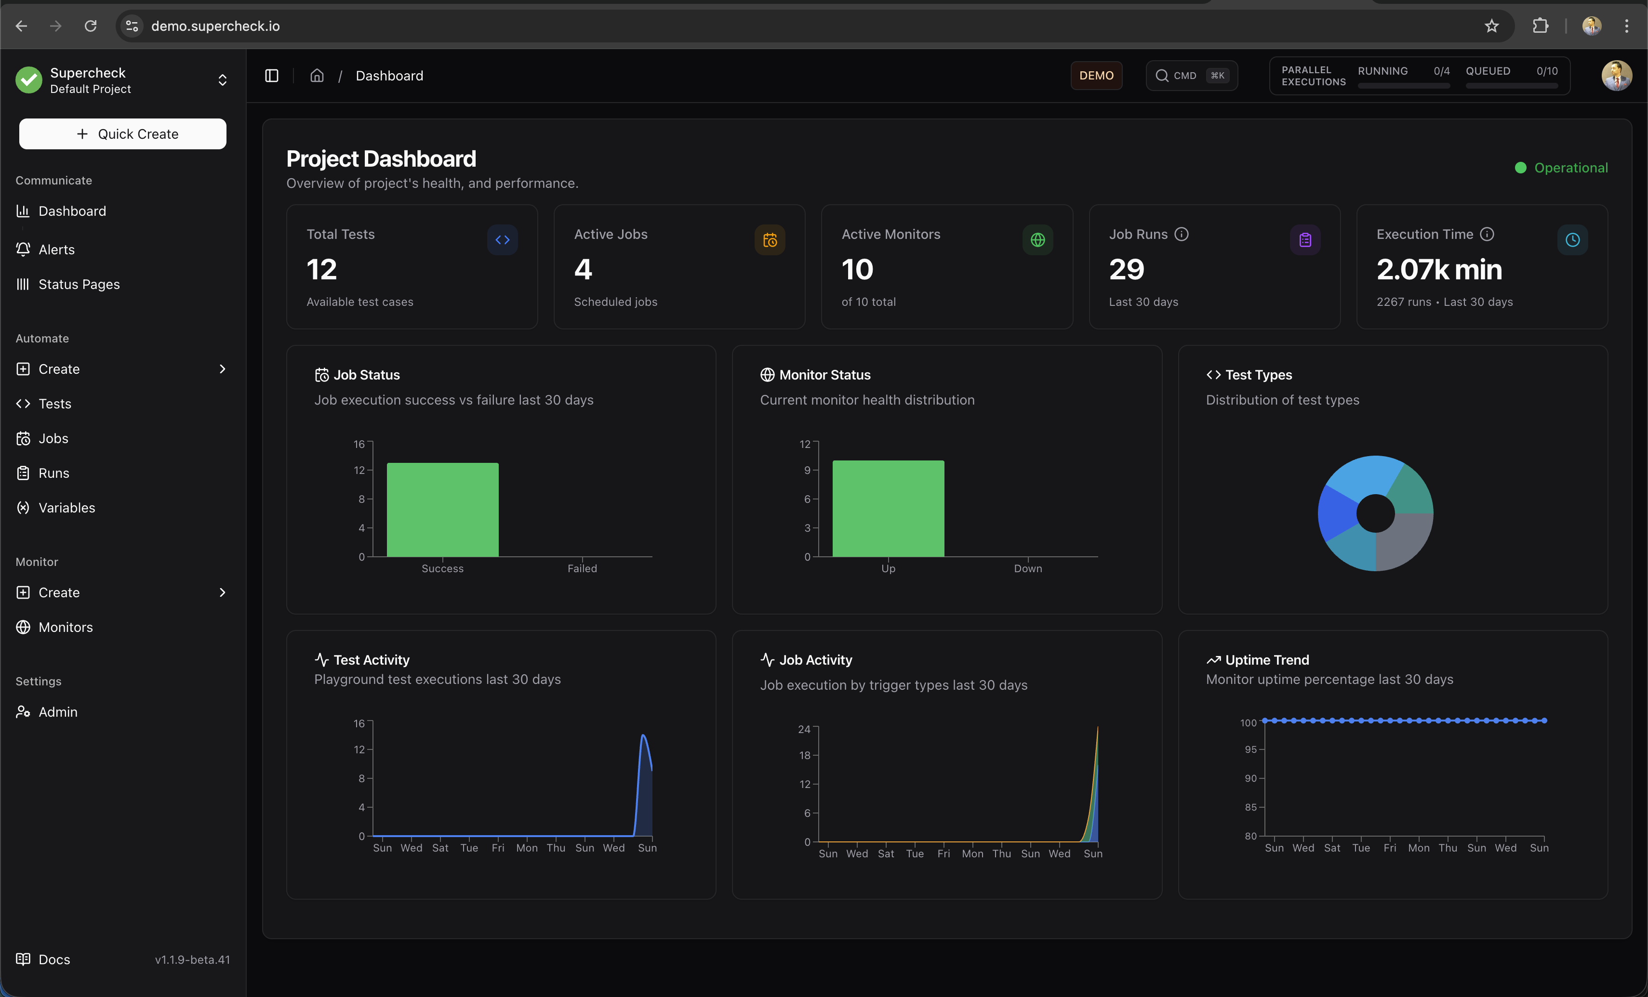
Task: Click Execution Time info icon
Action: pos(1487,234)
